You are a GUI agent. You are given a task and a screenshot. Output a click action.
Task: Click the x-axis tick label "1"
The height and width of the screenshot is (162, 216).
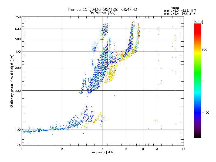pyautogui.click(x=22, y=149)
